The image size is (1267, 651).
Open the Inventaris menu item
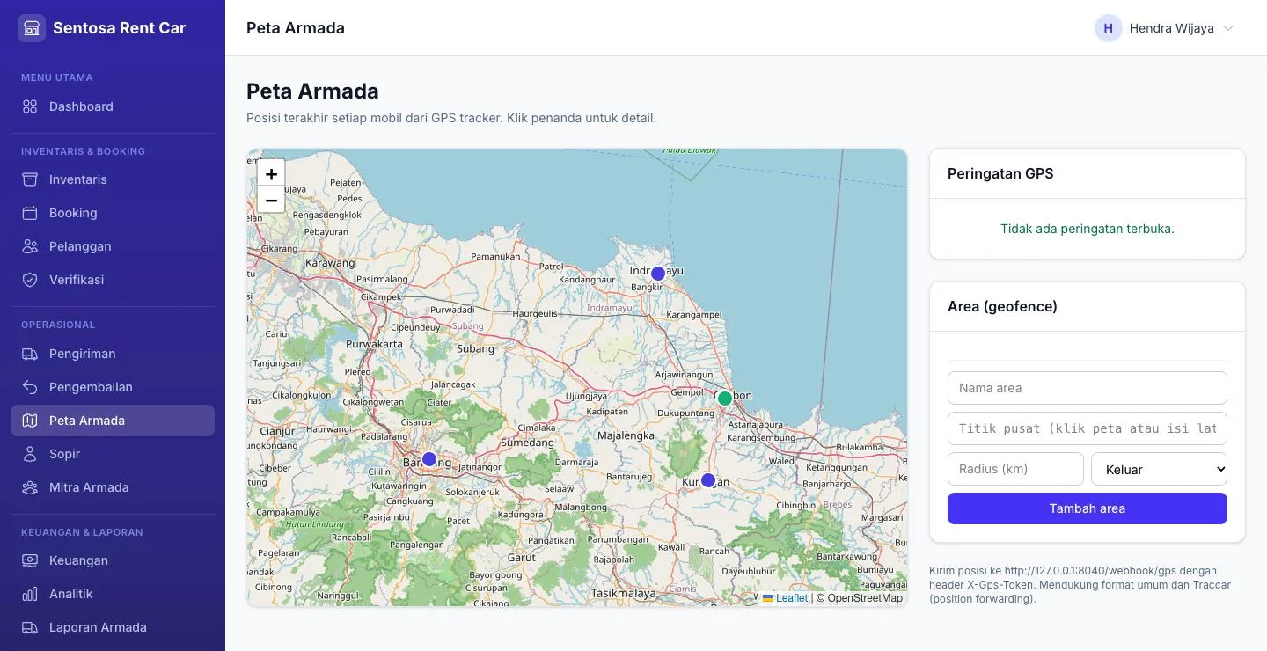tap(113, 179)
